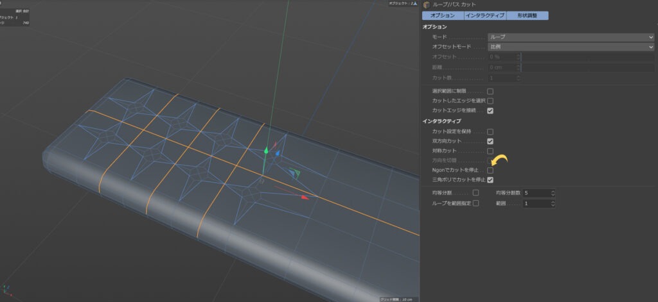Click the 範囲 stepper arrows
The width and height of the screenshot is (658, 302).
[553, 203]
